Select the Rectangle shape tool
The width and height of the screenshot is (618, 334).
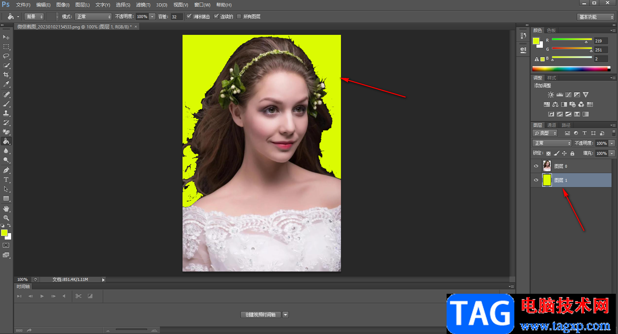pos(6,198)
